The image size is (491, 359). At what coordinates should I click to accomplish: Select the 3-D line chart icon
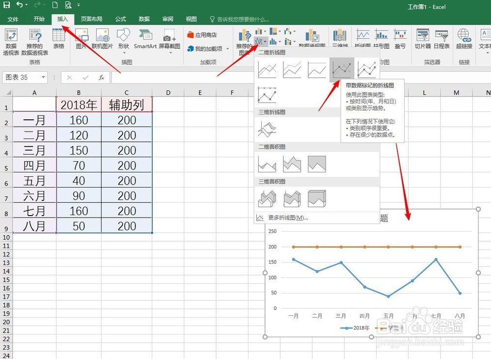tap(267, 129)
